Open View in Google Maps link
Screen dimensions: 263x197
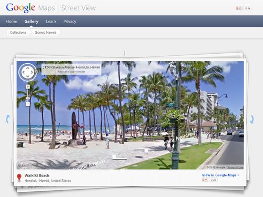click(x=220, y=175)
